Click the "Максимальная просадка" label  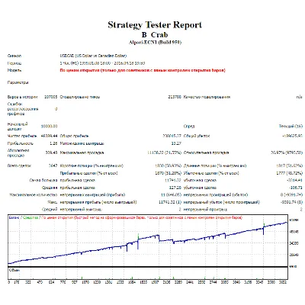pyautogui.click(x=82, y=152)
